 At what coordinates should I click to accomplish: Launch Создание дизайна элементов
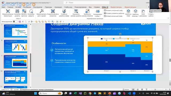pyautogui.click(x=53, y=13)
